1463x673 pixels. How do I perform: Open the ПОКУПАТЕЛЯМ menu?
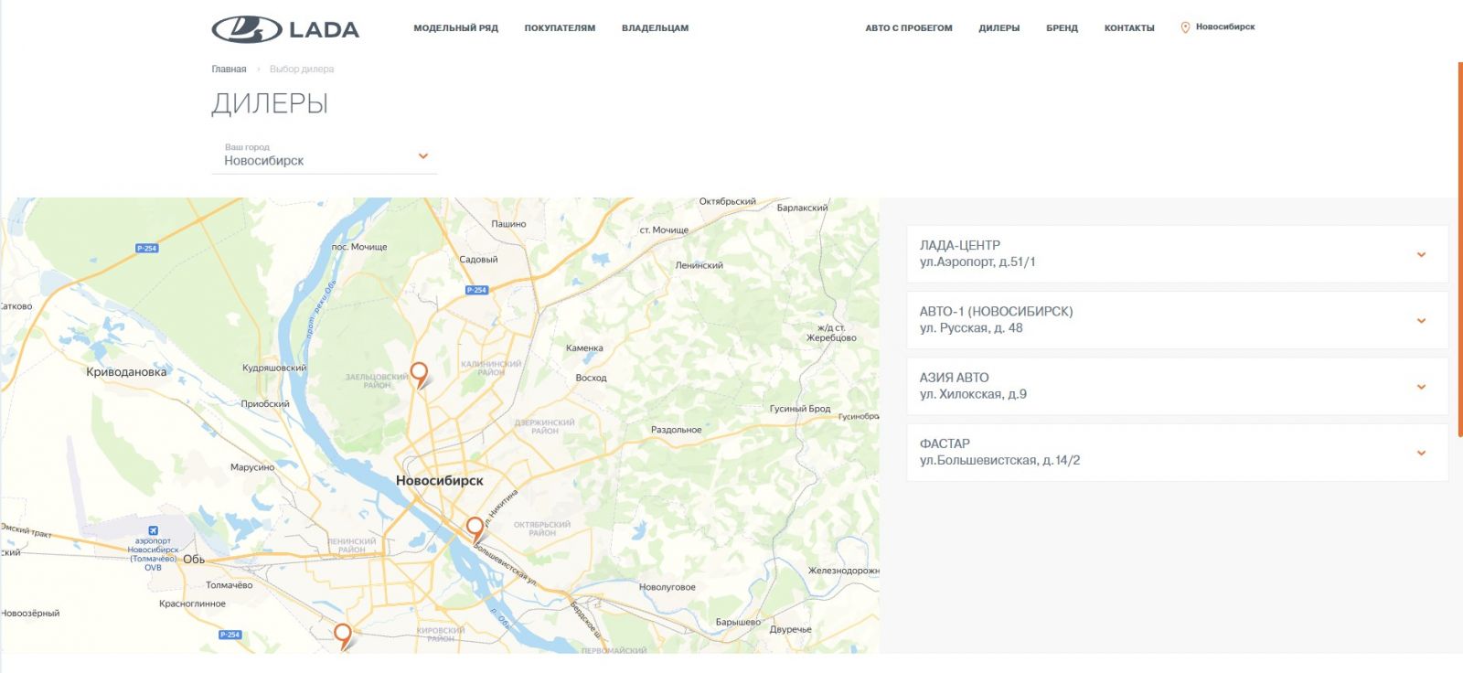(560, 28)
